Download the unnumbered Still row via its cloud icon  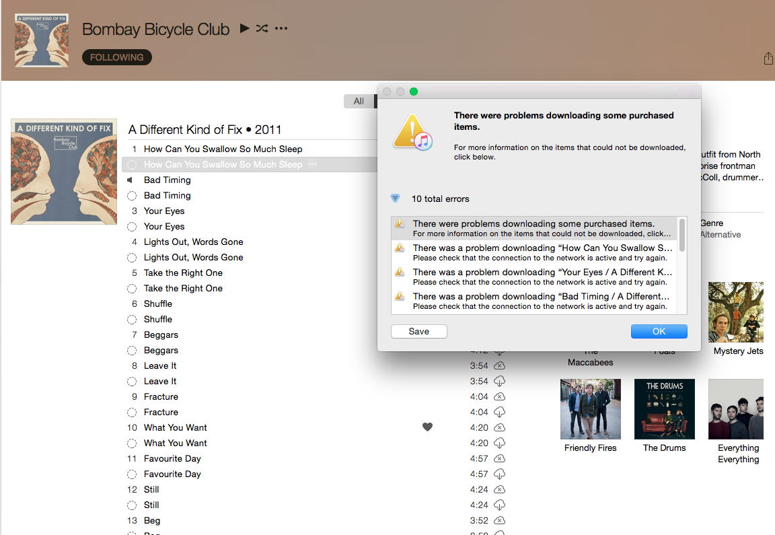tap(500, 505)
